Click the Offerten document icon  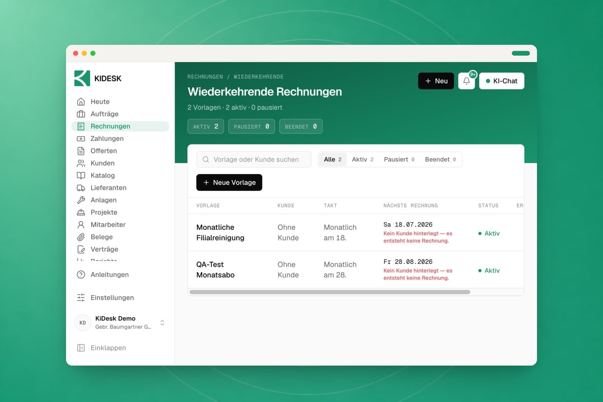pyautogui.click(x=81, y=151)
